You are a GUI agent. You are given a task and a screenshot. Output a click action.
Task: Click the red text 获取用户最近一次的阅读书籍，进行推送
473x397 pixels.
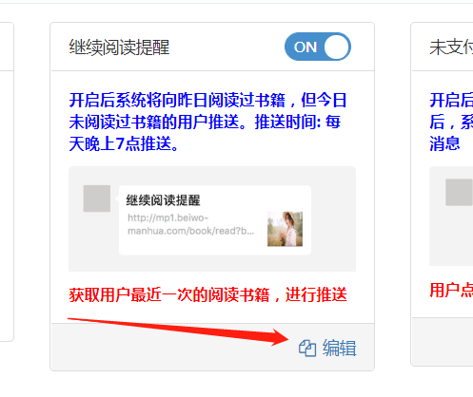tap(207, 295)
